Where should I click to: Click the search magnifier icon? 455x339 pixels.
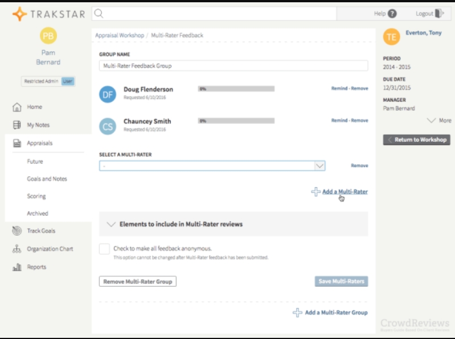click(98, 13)
